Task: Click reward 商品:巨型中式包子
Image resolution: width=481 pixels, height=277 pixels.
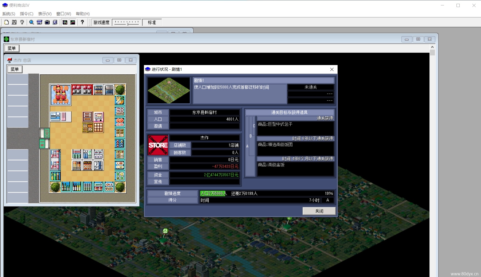Action: click(x=275, y=124)
